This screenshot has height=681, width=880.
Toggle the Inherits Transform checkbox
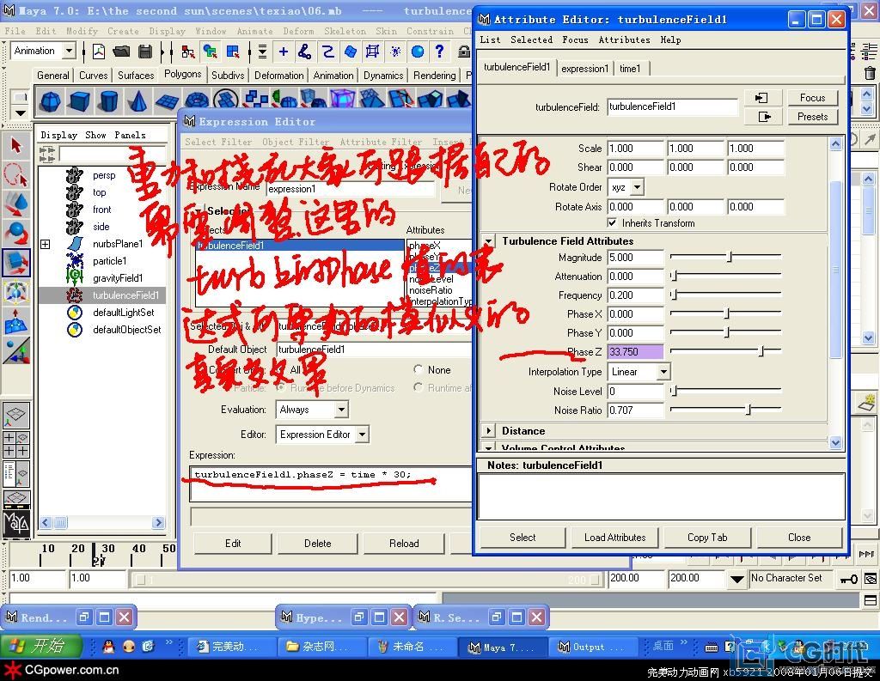point(612,222)
